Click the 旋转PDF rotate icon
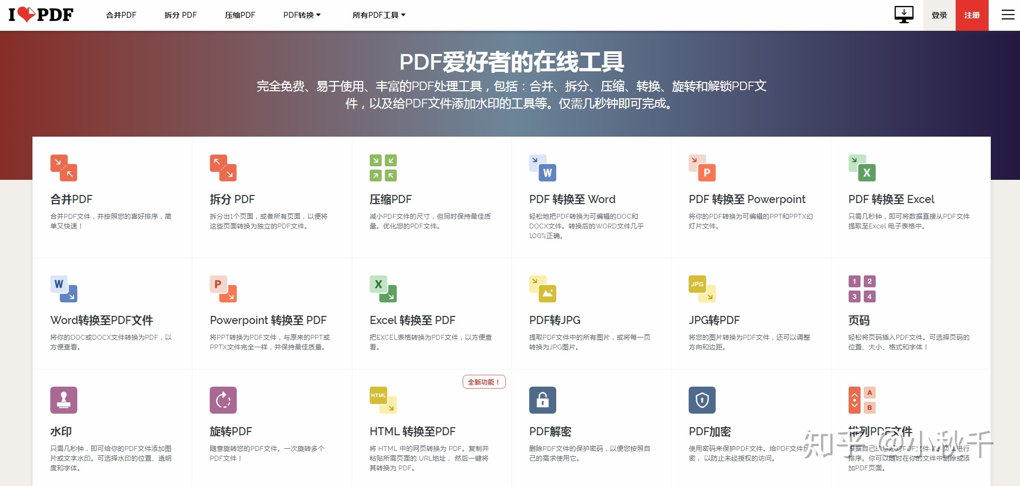The height and width of the screenshot is (486, 1020). coord(223,400)
